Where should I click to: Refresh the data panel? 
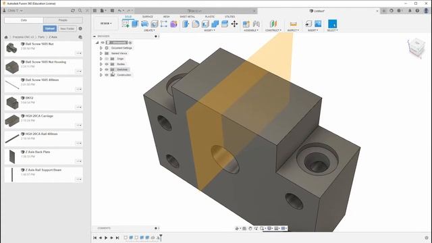click(x=73, y=11)
